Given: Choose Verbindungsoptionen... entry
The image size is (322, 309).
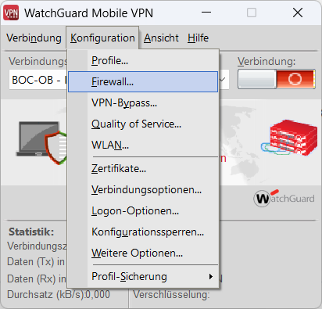Looking at the screenshot, I should [143, 190].
